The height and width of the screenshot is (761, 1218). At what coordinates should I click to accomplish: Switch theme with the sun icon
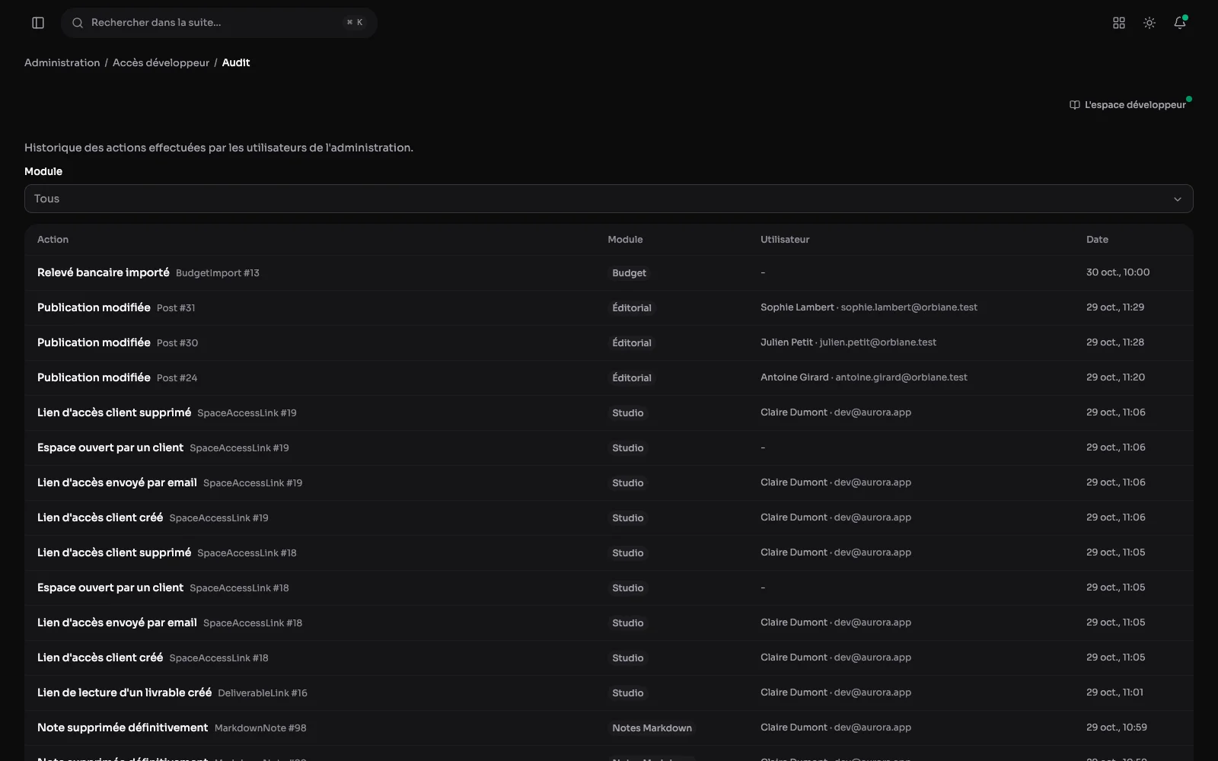click(x=1149, y=23)
